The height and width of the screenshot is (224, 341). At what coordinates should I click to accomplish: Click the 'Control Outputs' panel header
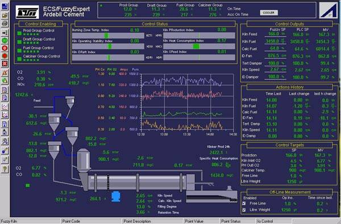pos(289,24)
